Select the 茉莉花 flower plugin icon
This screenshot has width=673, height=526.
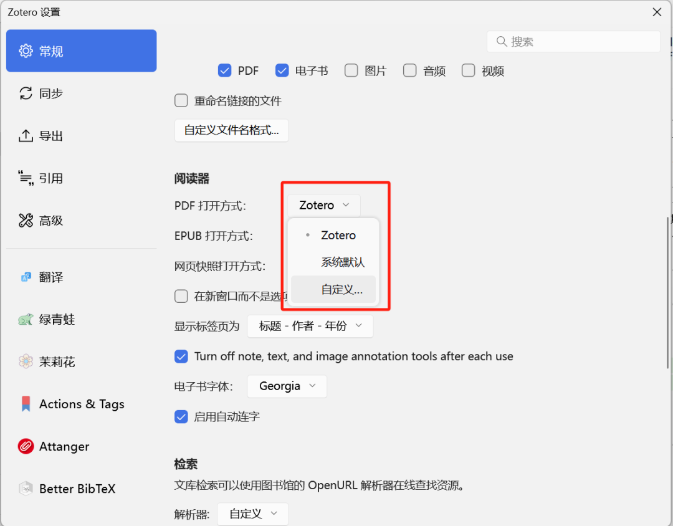tap(26, 362)
